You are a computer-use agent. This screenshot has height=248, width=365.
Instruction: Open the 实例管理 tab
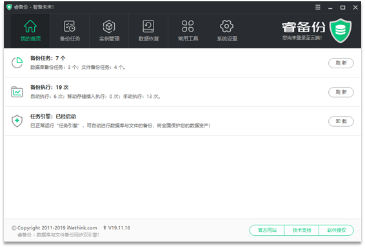[x=109, y=31]
